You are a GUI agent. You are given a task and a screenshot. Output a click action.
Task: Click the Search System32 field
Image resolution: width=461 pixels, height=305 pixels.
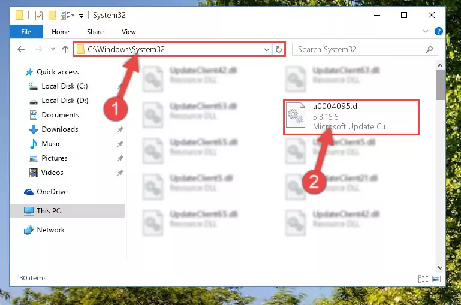tap(364, 49)
